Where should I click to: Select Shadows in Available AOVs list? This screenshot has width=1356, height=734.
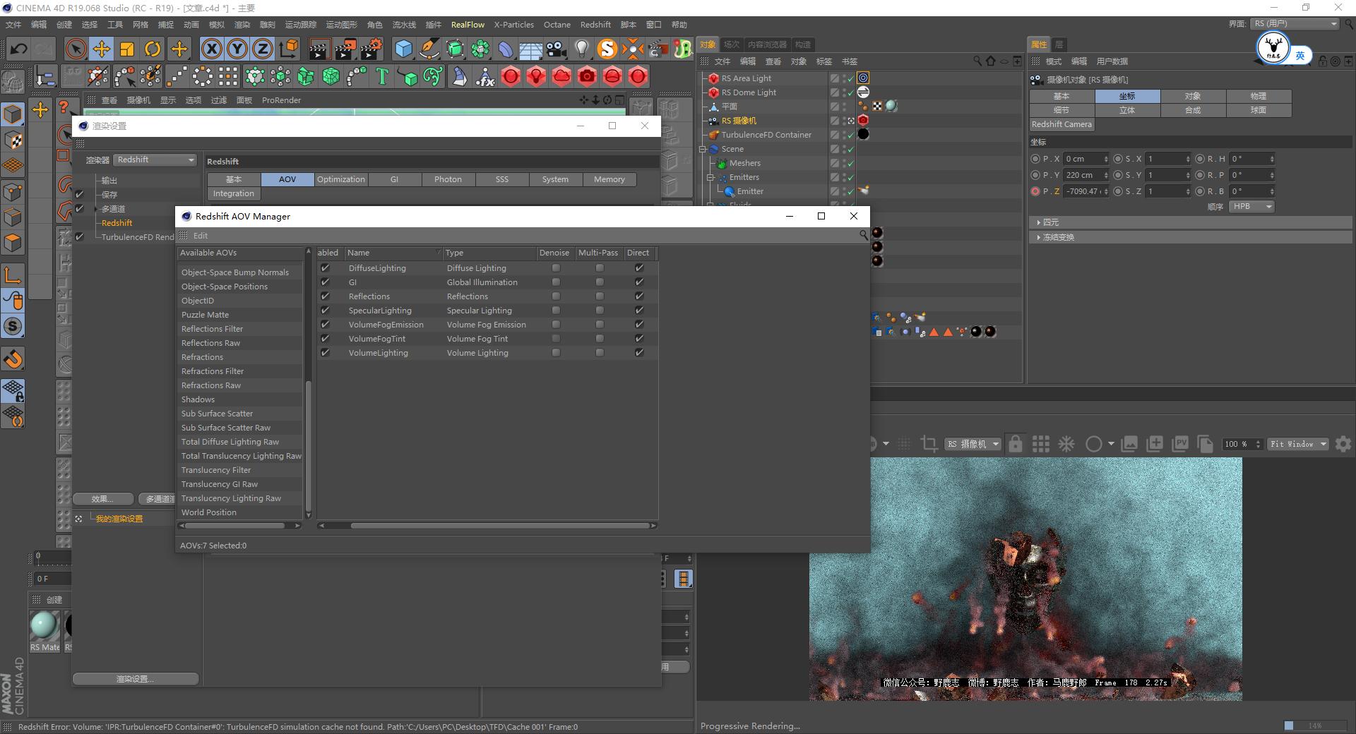[x=198, y=399]
